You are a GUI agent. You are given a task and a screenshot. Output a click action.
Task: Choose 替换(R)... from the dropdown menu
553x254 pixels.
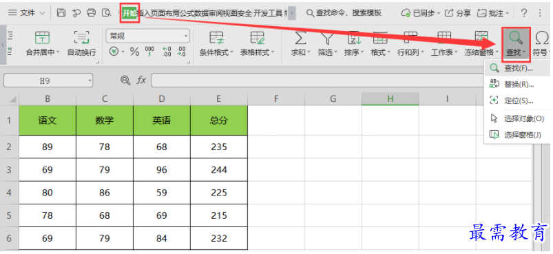coord(517,84)
